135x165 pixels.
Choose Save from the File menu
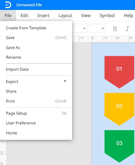tap(36, 38)
